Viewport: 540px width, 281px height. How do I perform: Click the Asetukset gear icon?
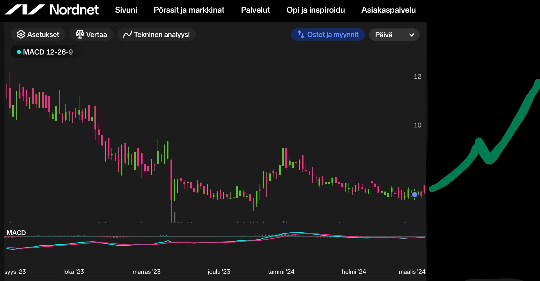(x=21, y=34)
